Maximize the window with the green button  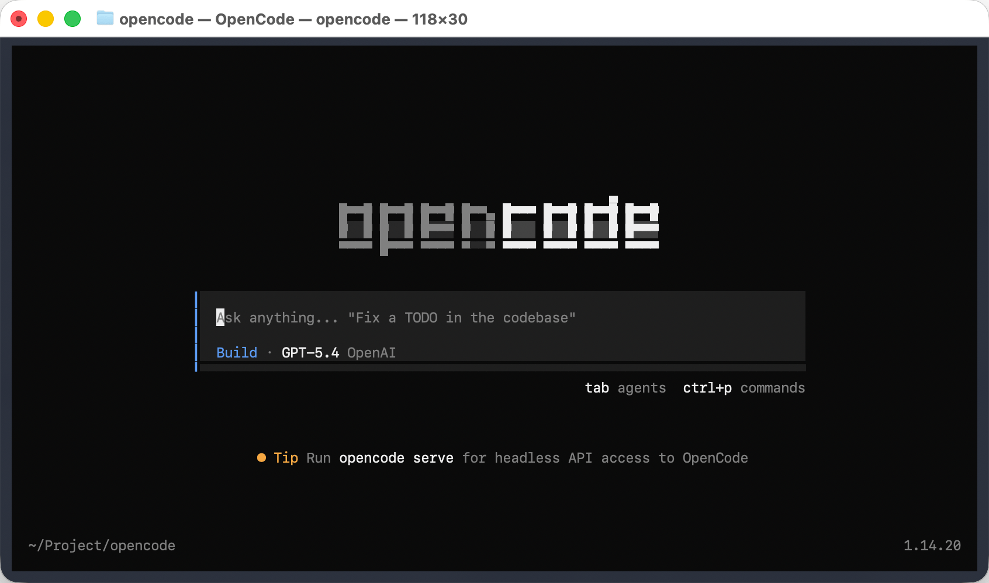(x=72, y=19)
